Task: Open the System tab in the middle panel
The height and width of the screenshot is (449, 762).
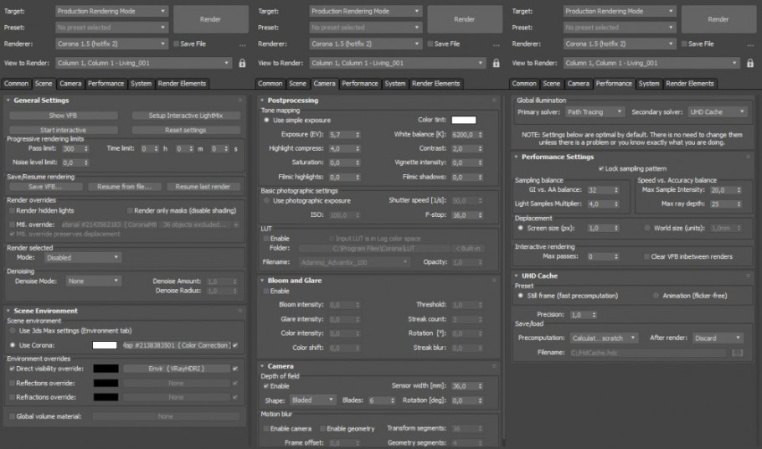Action: click(x=395, y=84)
